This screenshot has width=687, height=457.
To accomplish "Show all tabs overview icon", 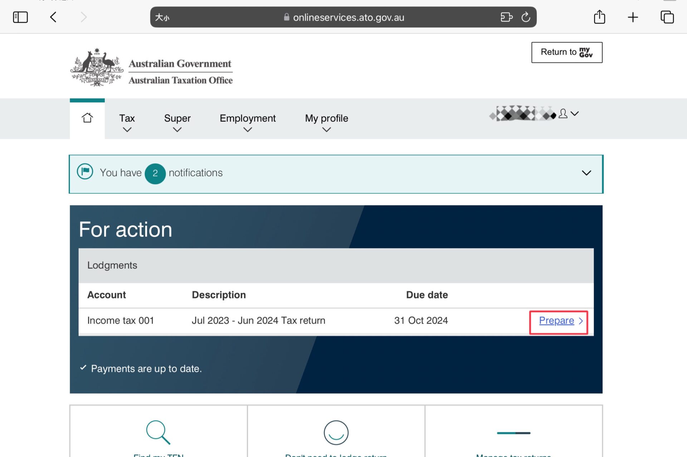I will pyautogui.click(x=667, y=17).
